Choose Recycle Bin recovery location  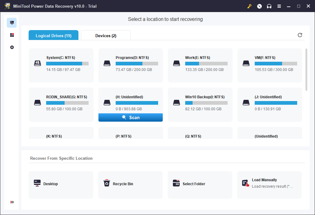pos(130,185)
